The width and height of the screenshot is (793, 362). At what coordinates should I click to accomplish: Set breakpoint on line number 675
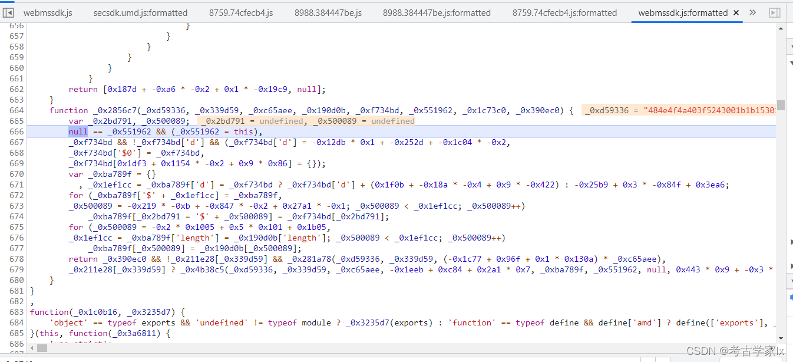16,227
